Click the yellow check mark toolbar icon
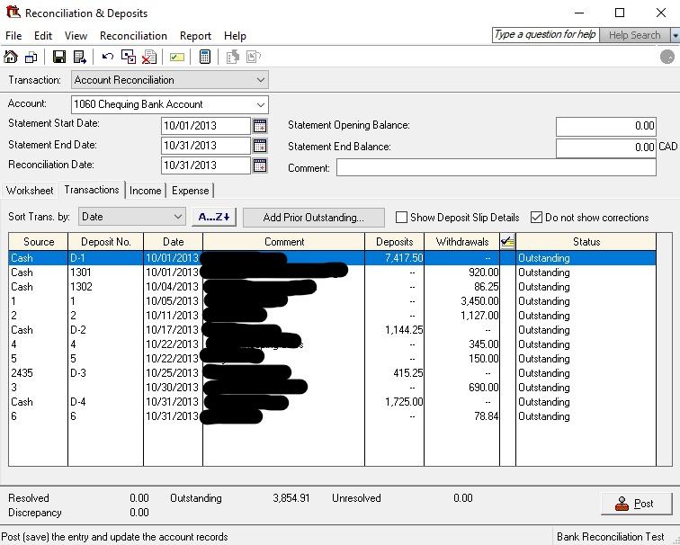Viewport: 680px width, 545px height. tap(177, 57)
